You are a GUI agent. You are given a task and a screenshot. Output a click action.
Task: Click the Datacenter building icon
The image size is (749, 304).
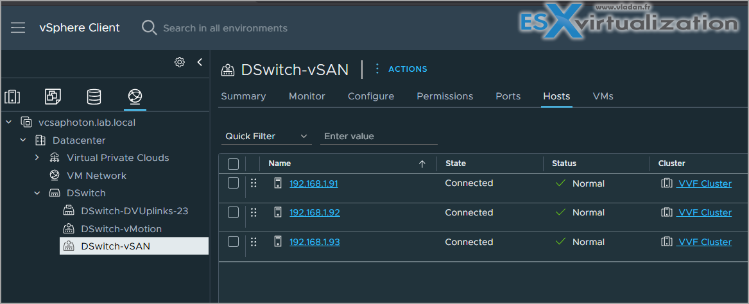click(x=40, y=140)
